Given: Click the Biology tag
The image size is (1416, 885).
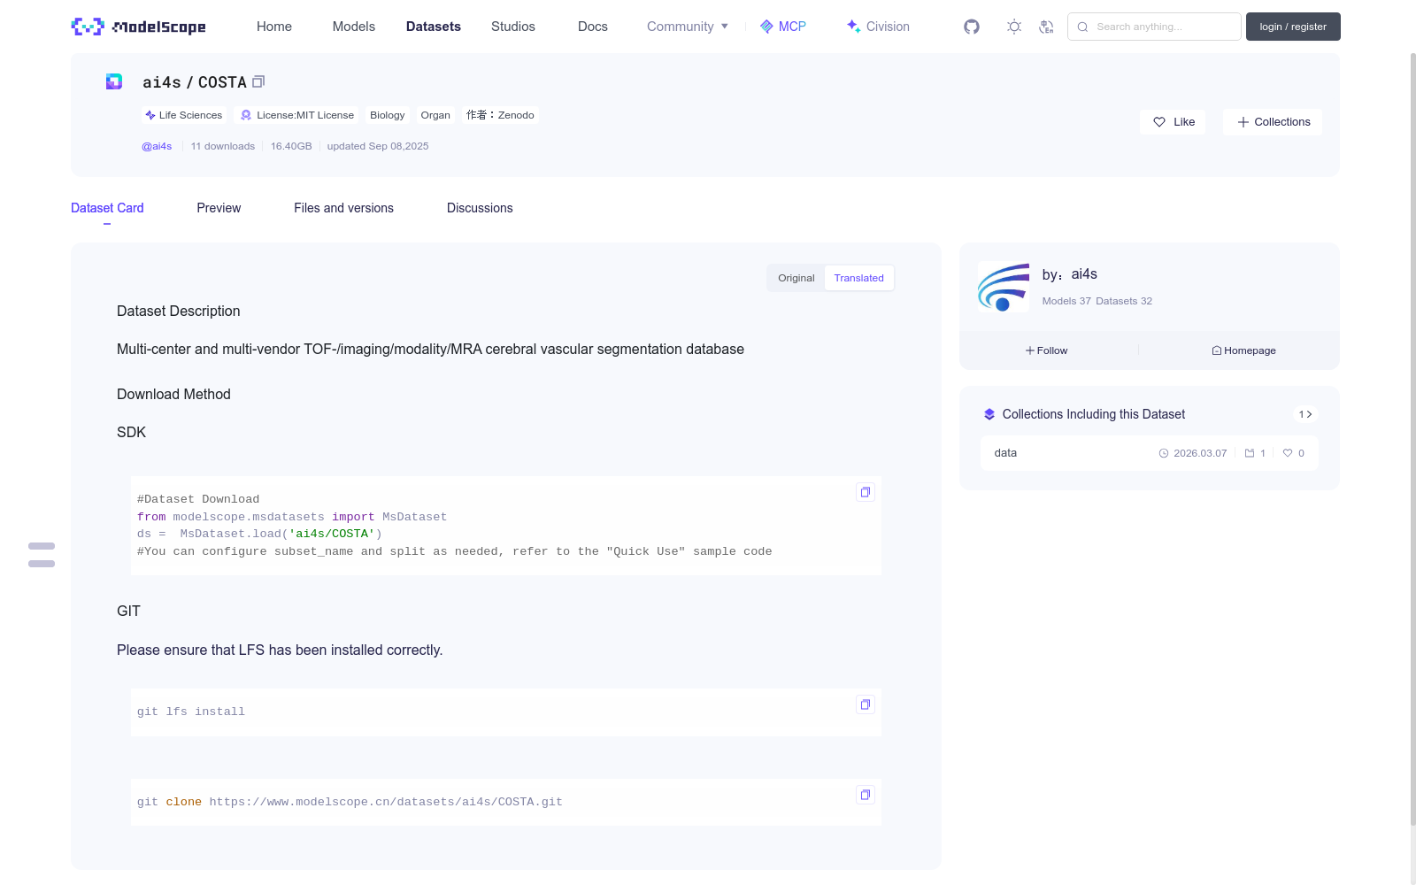Looking at the screenshot, I should click(388, 115).
